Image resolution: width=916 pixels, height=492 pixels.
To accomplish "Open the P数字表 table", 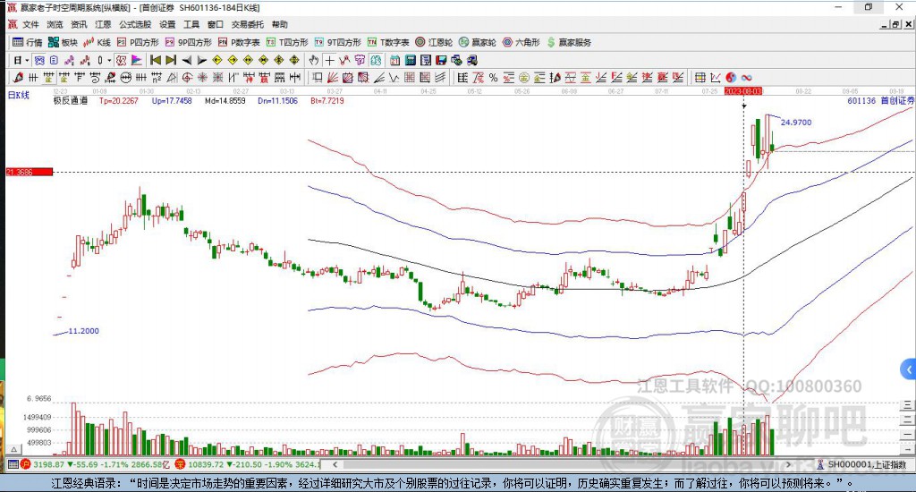I will 238,42.
